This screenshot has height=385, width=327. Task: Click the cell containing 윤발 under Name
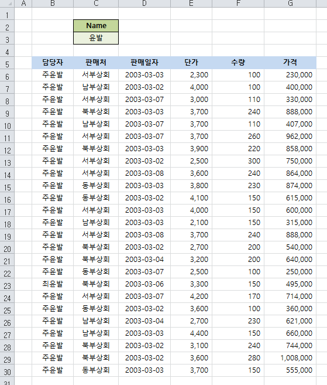96,38
